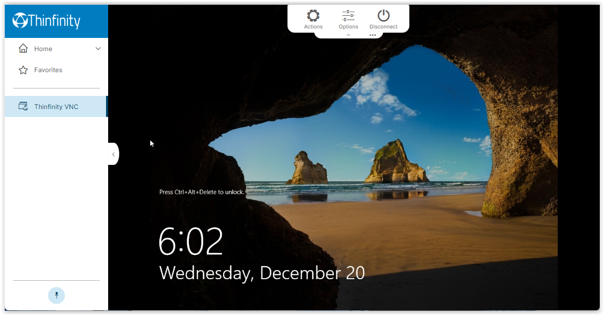Expand the Home dropdown chevron

(x=98, y=49)
